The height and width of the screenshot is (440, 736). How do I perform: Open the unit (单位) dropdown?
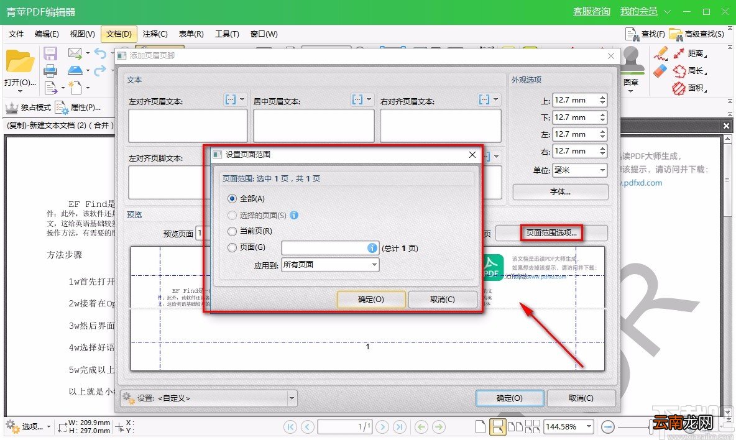[x=580, y=170]
